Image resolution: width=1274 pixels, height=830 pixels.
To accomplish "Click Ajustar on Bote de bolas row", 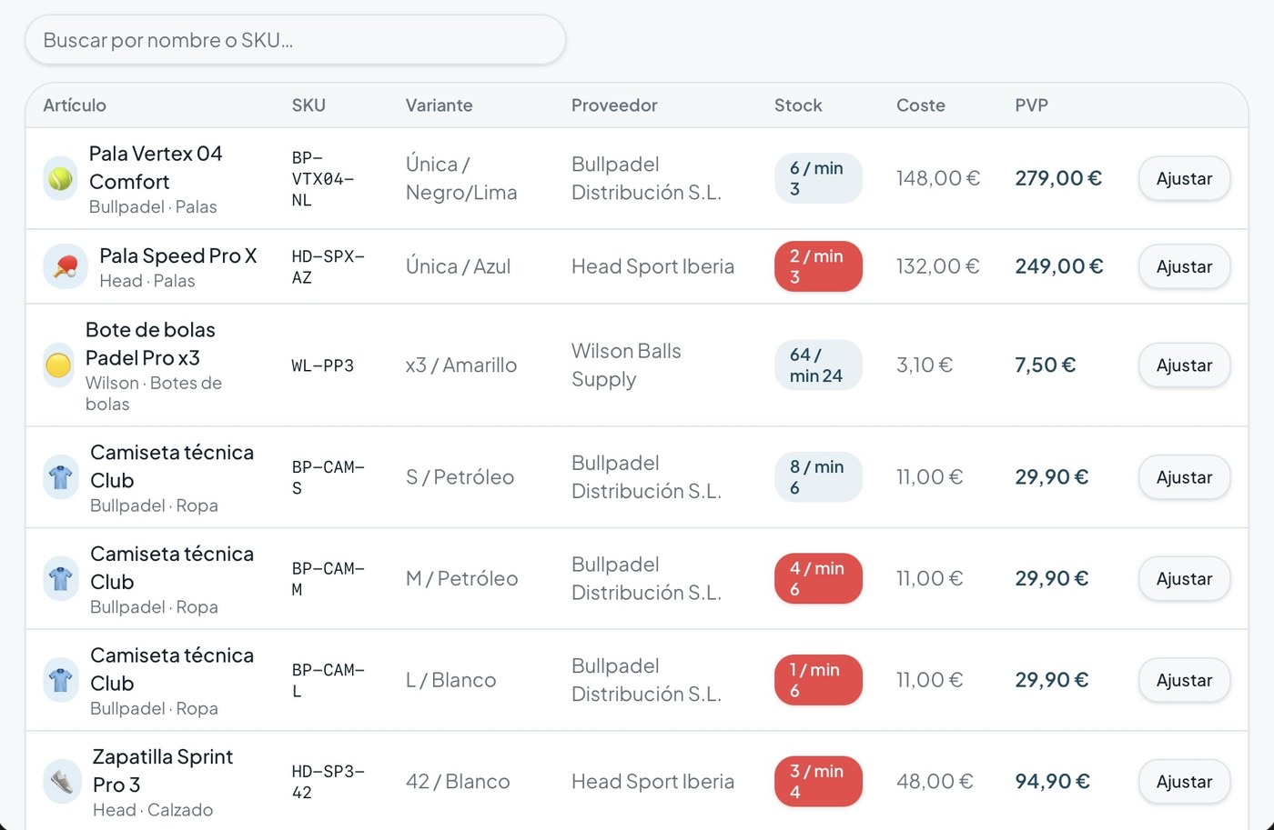I will [x=1184, y=365].
